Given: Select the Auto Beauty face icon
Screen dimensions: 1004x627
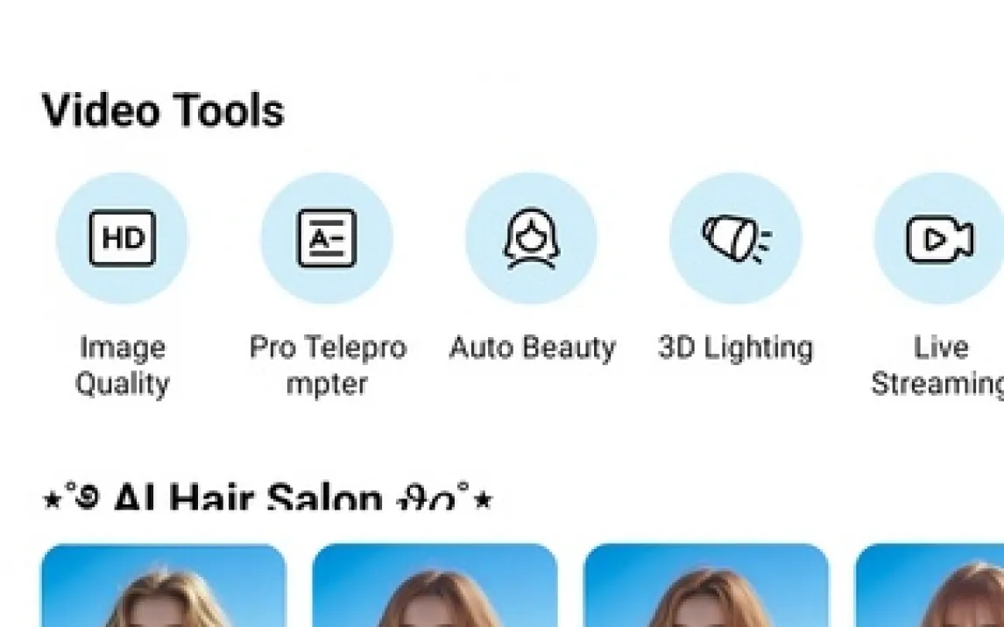Looking at the screenshot, I should (x=531, y=238).
